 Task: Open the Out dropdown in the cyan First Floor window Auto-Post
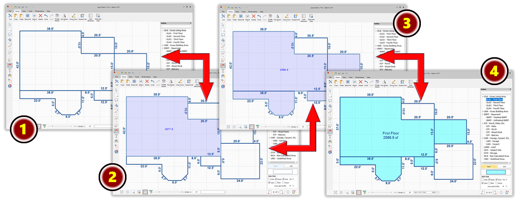507,180
